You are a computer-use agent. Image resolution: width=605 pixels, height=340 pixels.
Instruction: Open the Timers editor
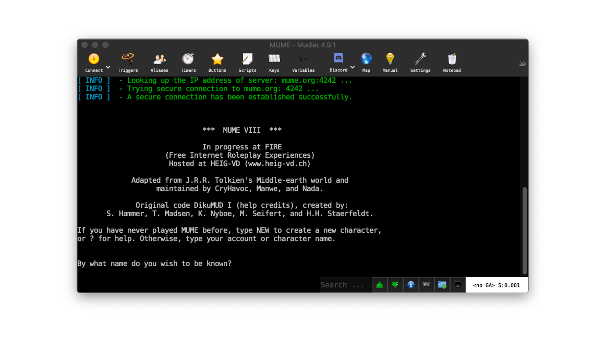coord(188,62)
